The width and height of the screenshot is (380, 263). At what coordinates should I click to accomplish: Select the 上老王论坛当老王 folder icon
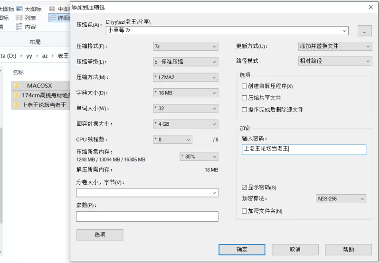17,105
